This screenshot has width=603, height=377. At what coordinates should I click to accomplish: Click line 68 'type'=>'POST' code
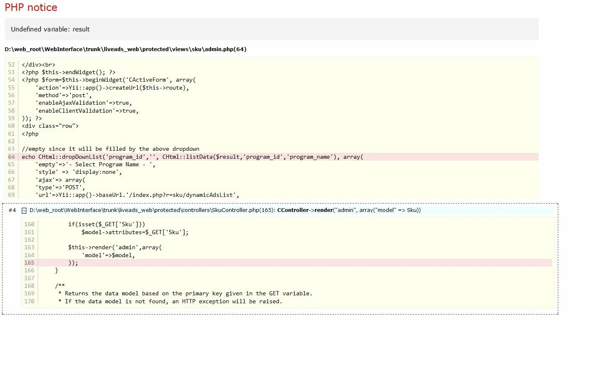click(x=60, y=188)
